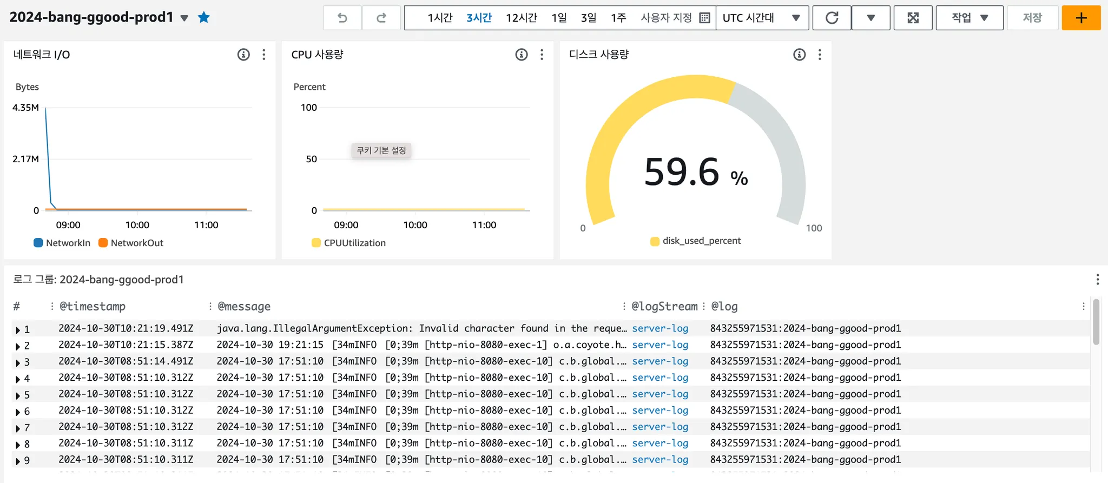Click 쿠키 기본 설정 tooltip

[x=381, y=150]
